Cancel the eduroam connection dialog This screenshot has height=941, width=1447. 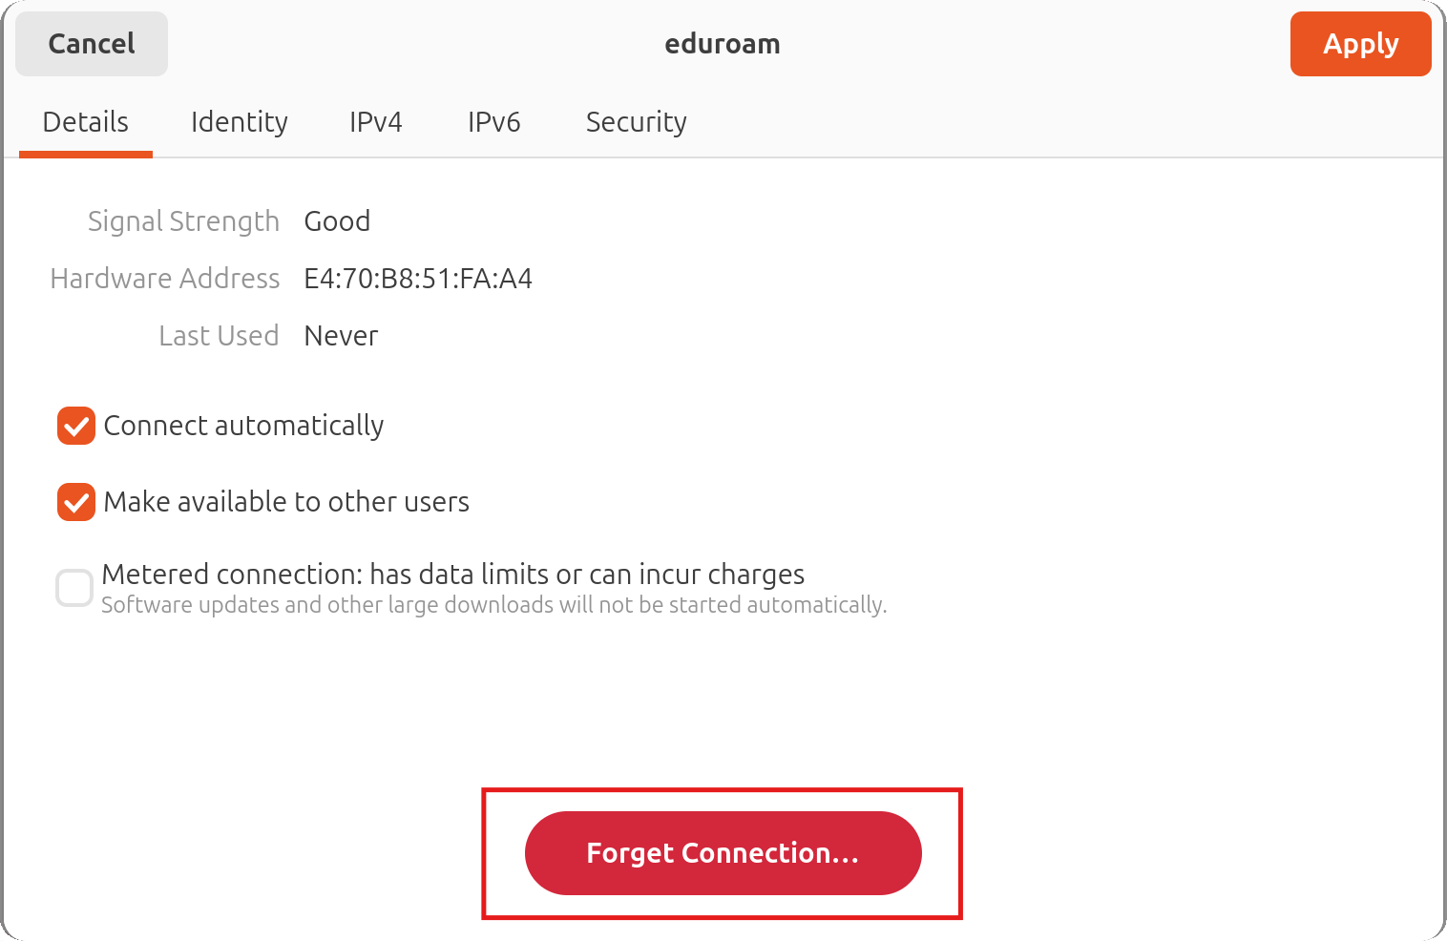(92, 44)
